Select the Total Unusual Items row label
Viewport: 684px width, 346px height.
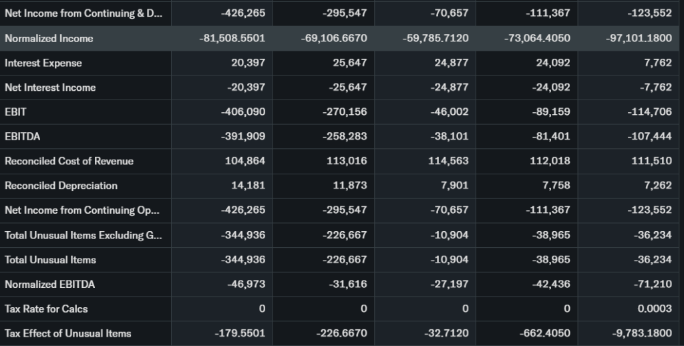click(50, 260)
